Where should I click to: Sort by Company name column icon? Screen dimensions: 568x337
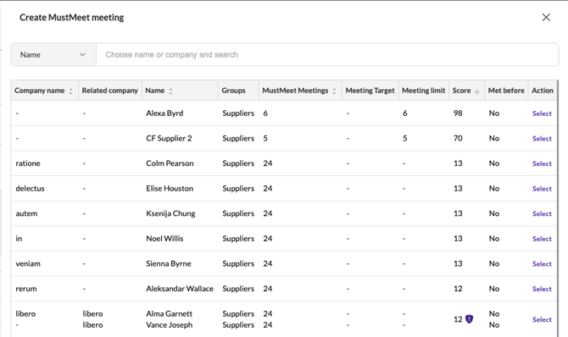(x=70, y=91)
